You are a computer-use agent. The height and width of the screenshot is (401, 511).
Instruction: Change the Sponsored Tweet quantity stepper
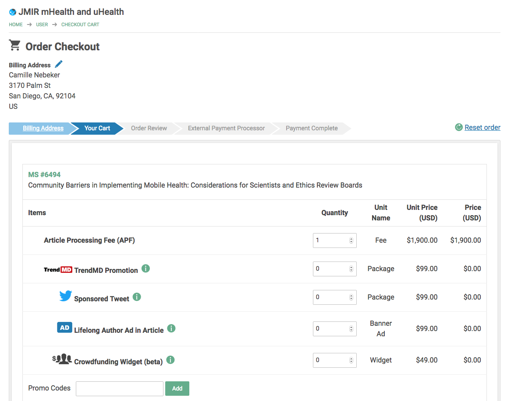(x=351, y=297)
